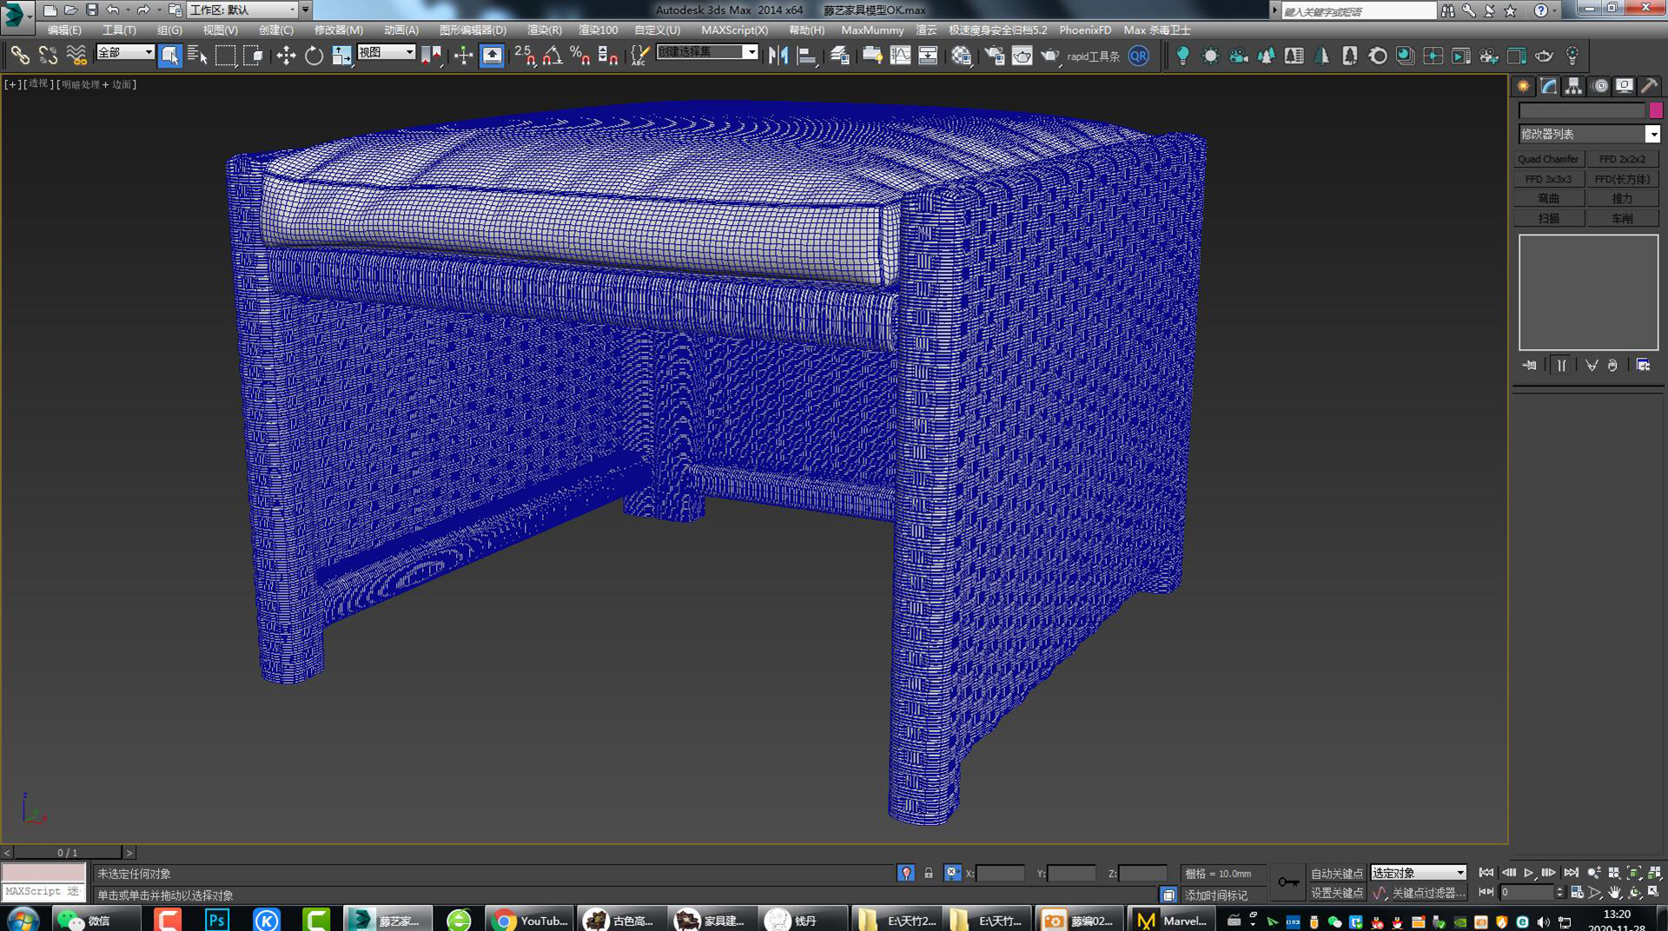This screenshot has height=931, width=1668.
Task: Click the object color swatch near name field
Action: (1655, 110)
